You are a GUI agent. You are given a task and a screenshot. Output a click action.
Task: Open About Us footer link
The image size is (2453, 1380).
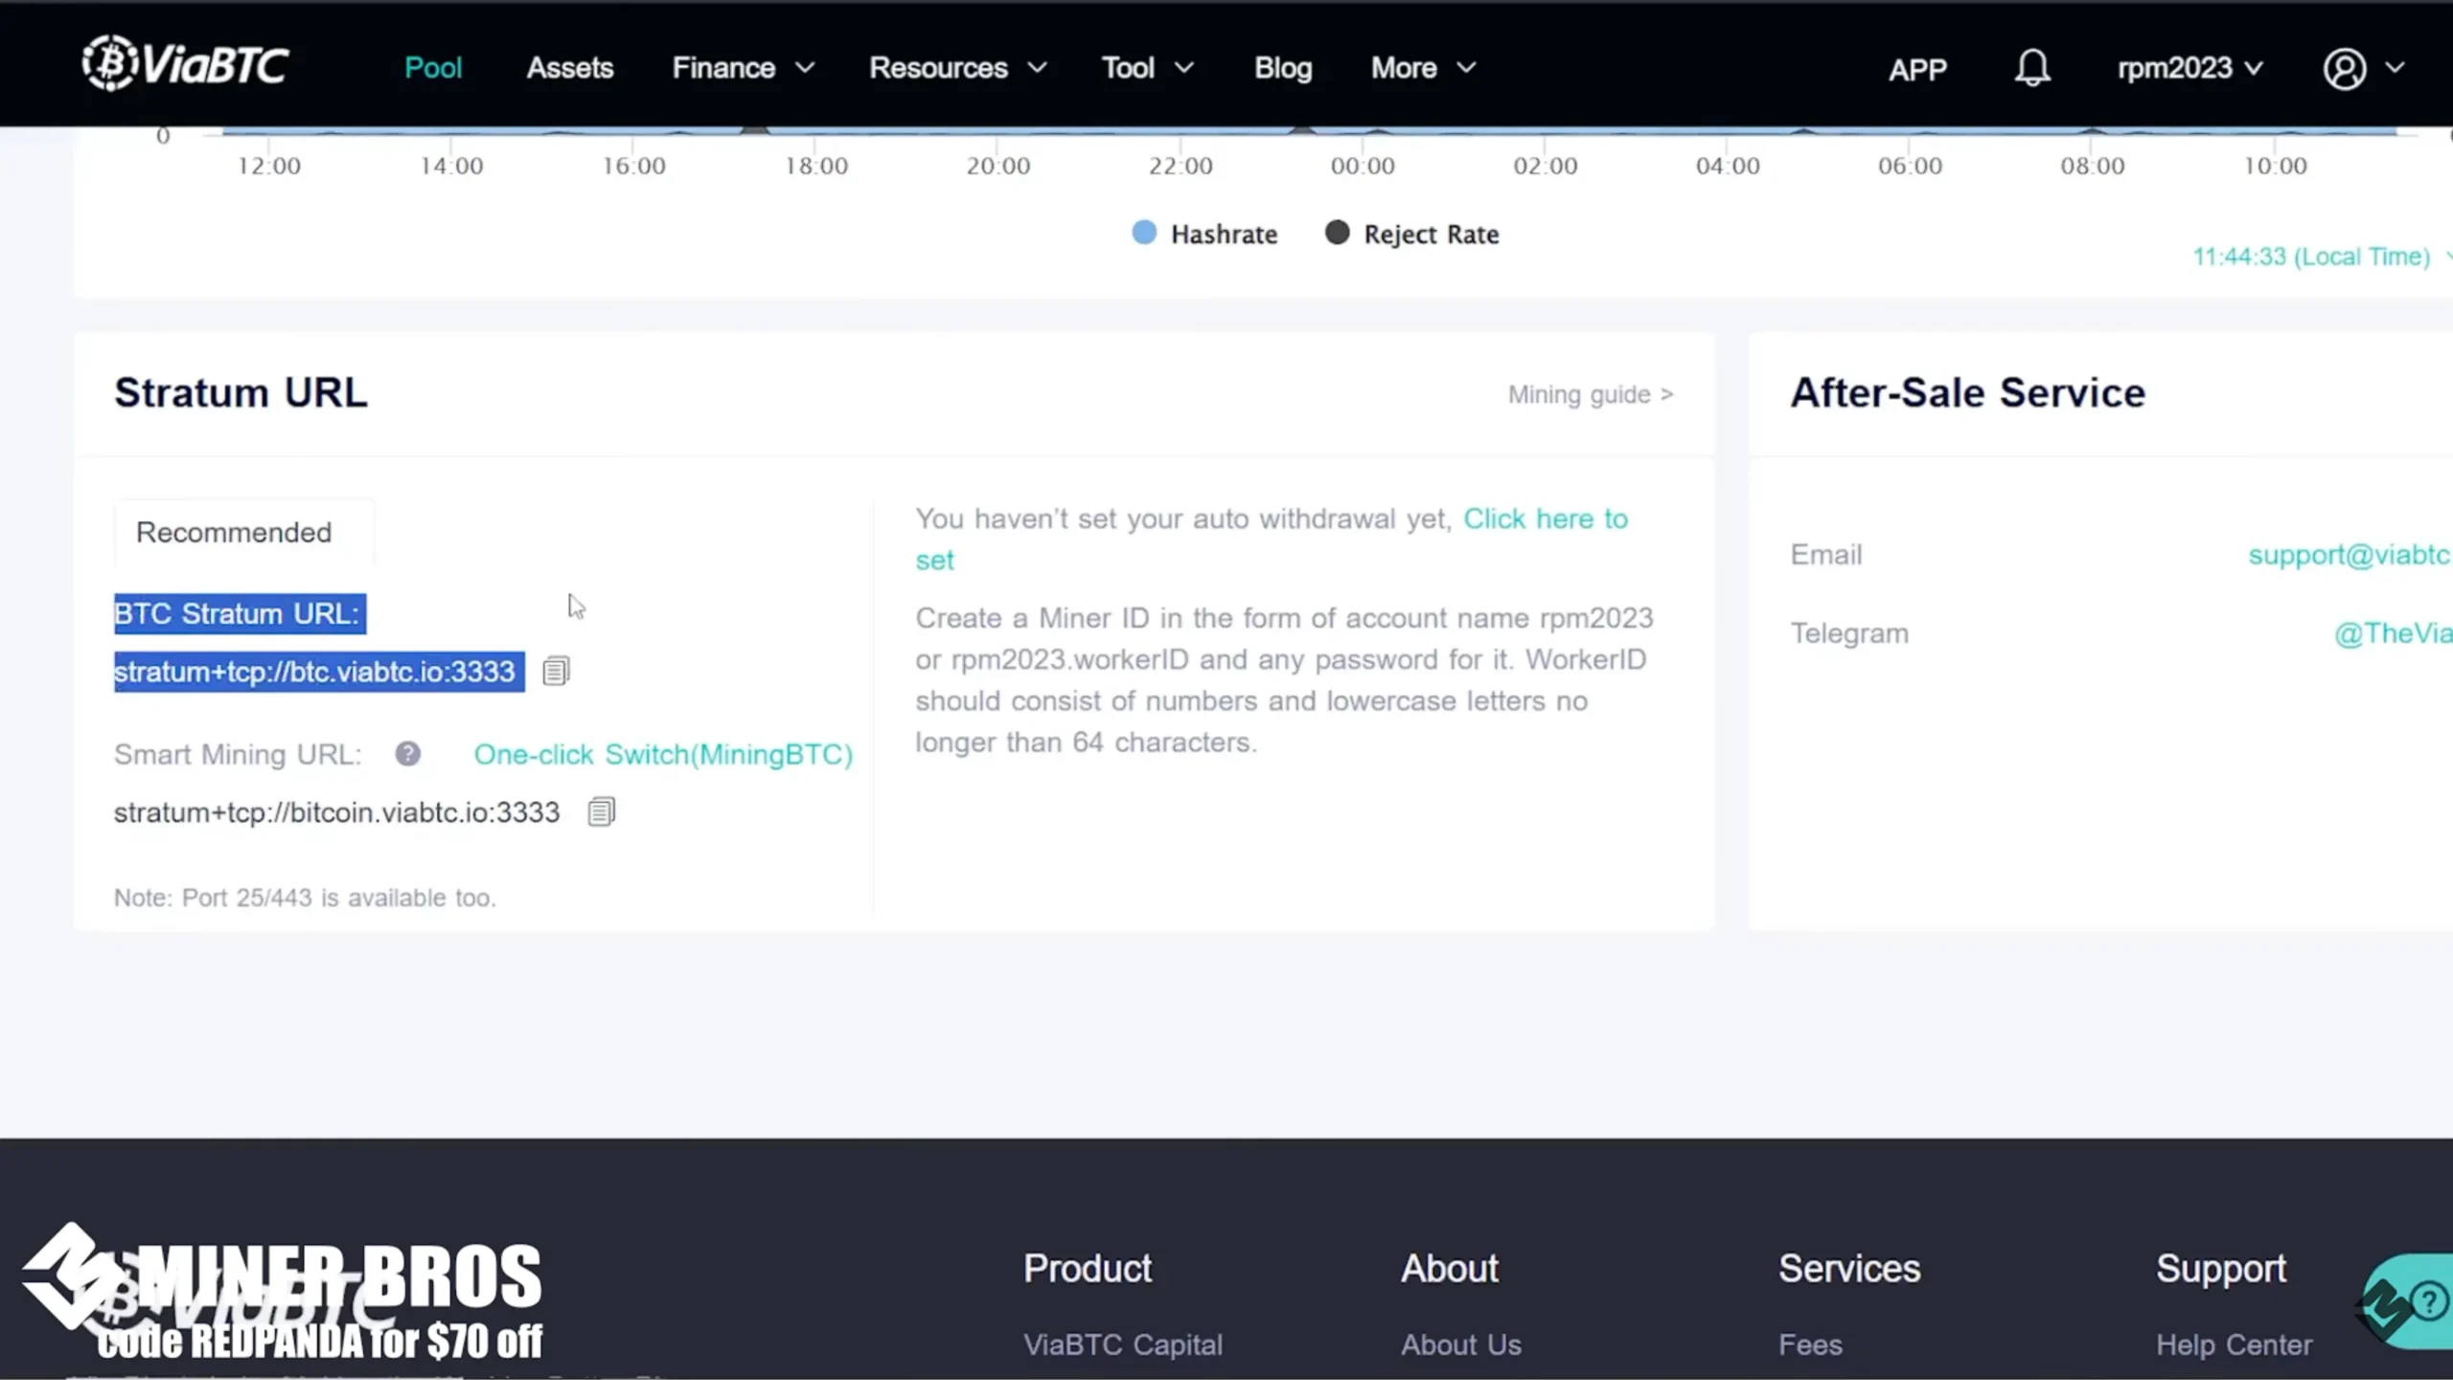click(1460, 1345)
